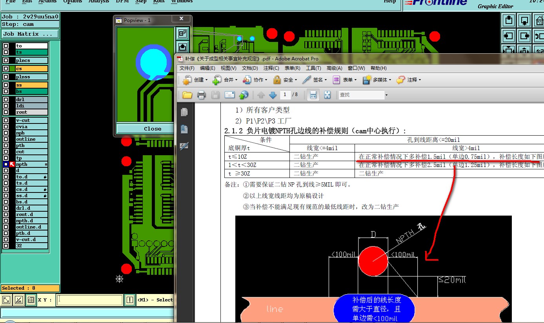Click the save disk icon in Acrobat

pos(215,95)
